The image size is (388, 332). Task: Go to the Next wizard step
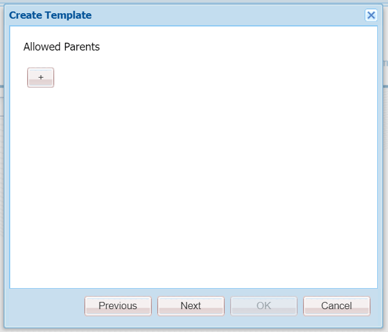191,306
